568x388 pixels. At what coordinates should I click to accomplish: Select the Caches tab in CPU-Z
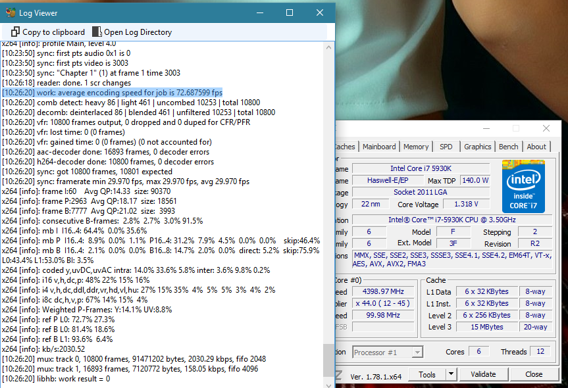[346, 147]
